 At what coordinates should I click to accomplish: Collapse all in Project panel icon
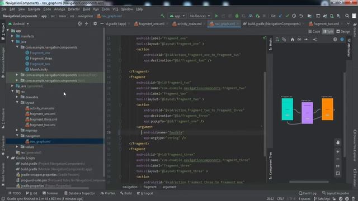pos(87,23)
